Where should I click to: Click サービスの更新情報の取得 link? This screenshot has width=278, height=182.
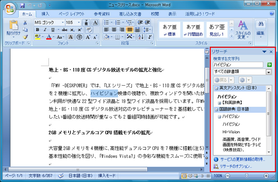(x=242, y=159)
